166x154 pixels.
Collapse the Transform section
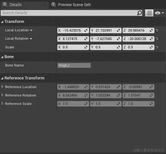pos(2,22)
